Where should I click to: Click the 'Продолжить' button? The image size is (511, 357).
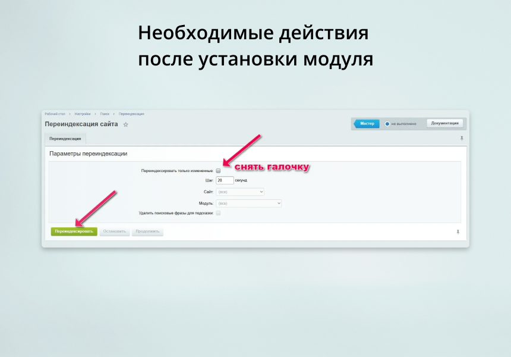147,231
